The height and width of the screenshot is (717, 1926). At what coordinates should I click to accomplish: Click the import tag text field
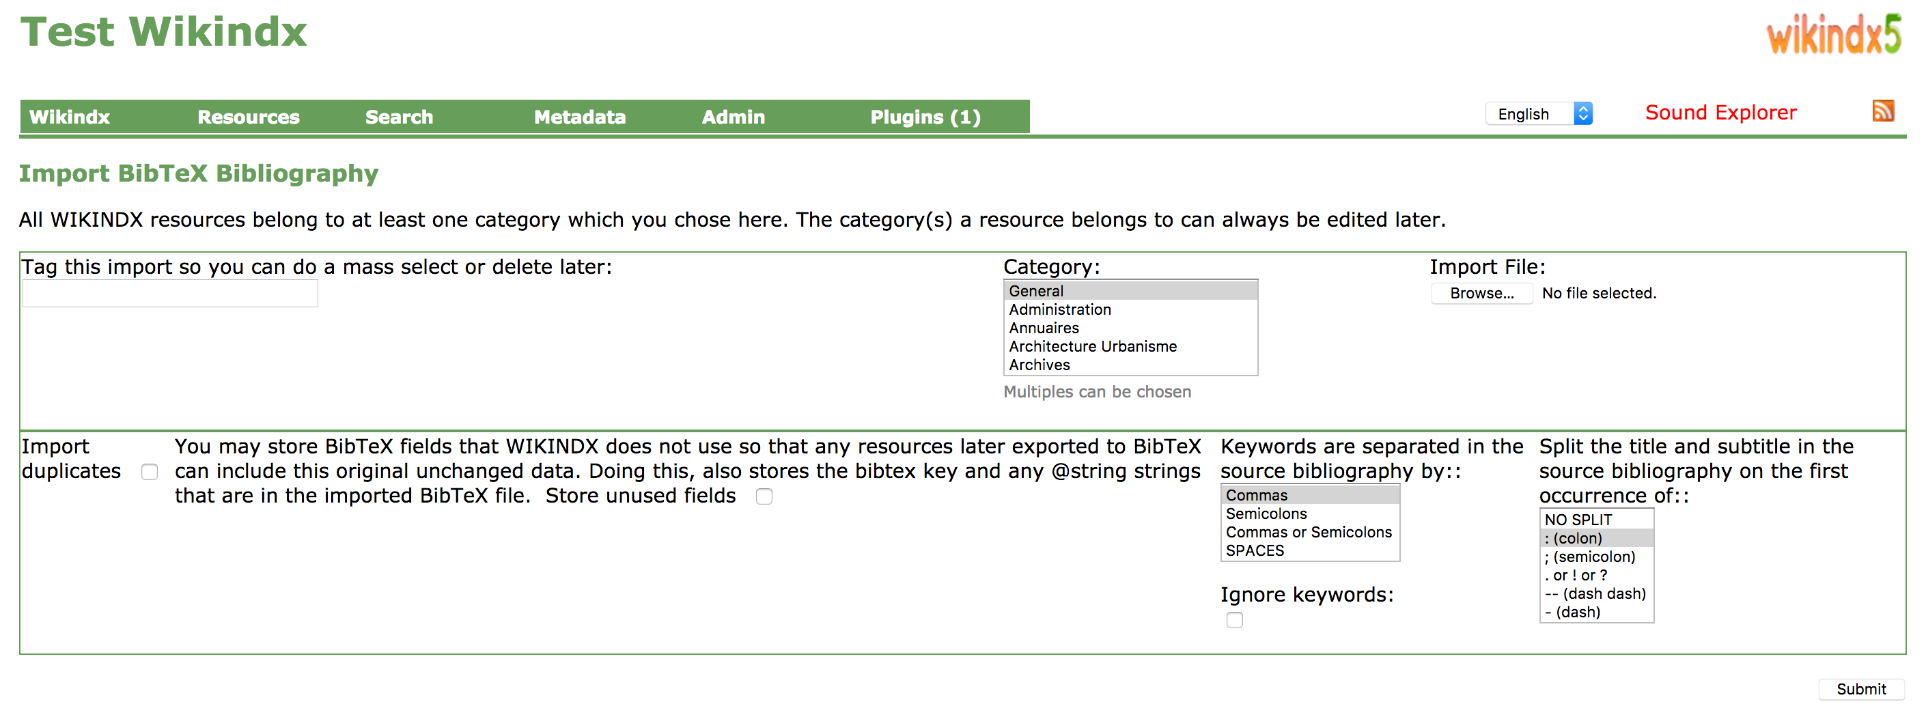(171, 293)
